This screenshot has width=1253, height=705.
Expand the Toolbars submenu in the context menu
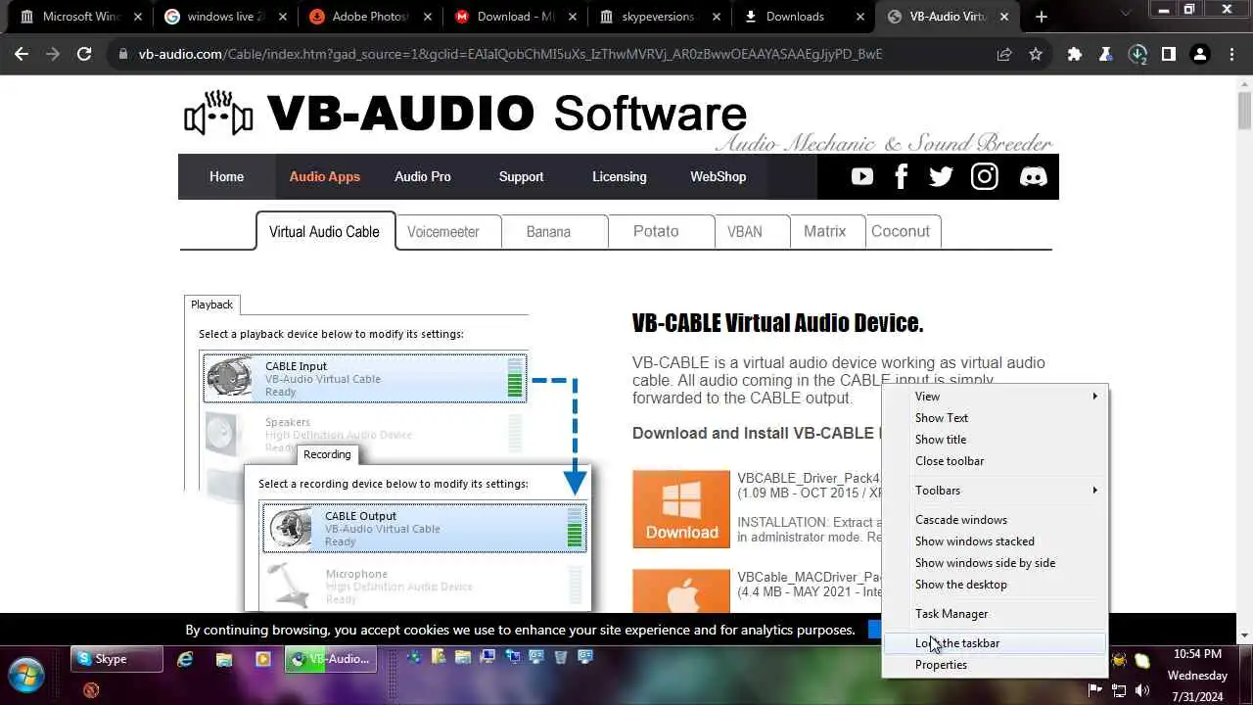996,491
